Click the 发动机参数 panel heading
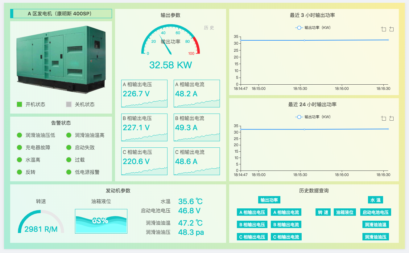 click(x=118, y=191)
